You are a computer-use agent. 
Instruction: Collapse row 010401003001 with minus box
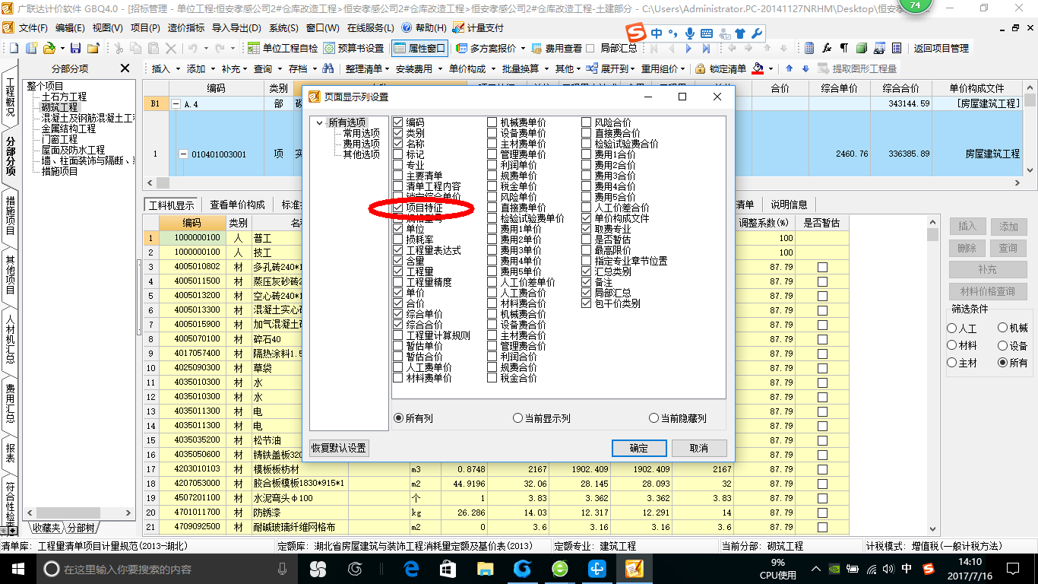pyautogui.click(x=183, y=154)
